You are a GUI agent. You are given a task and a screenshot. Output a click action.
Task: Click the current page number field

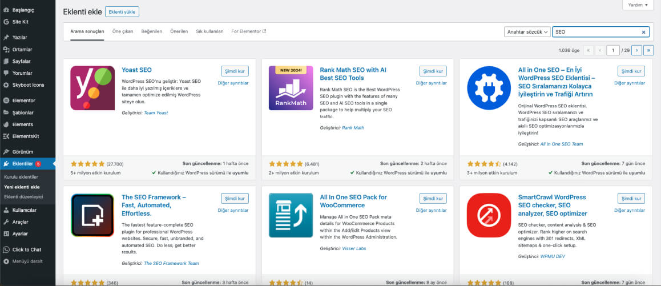point(613,50)
